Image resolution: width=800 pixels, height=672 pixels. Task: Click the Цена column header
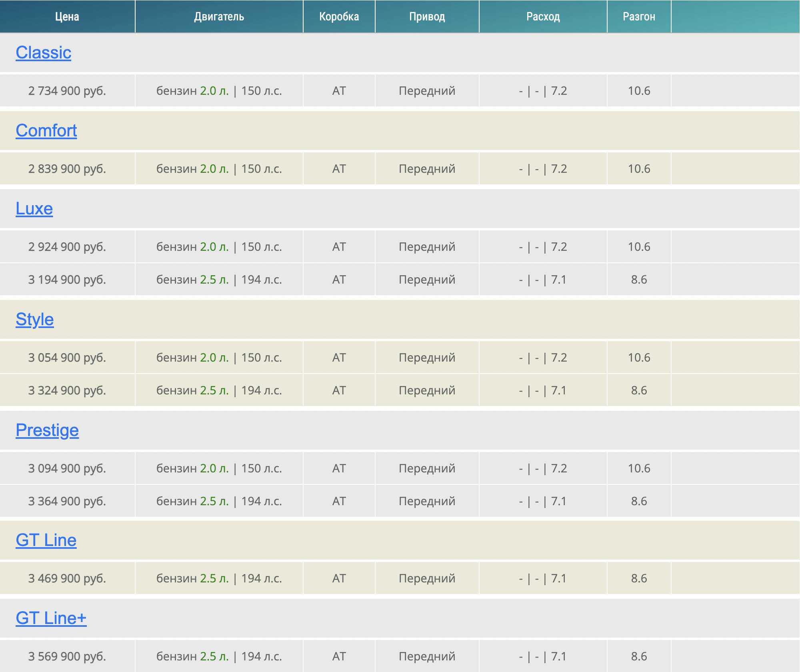(67, 17)
